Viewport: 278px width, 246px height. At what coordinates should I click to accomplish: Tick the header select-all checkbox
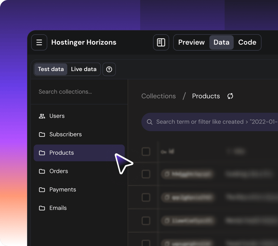click(146, 152)
